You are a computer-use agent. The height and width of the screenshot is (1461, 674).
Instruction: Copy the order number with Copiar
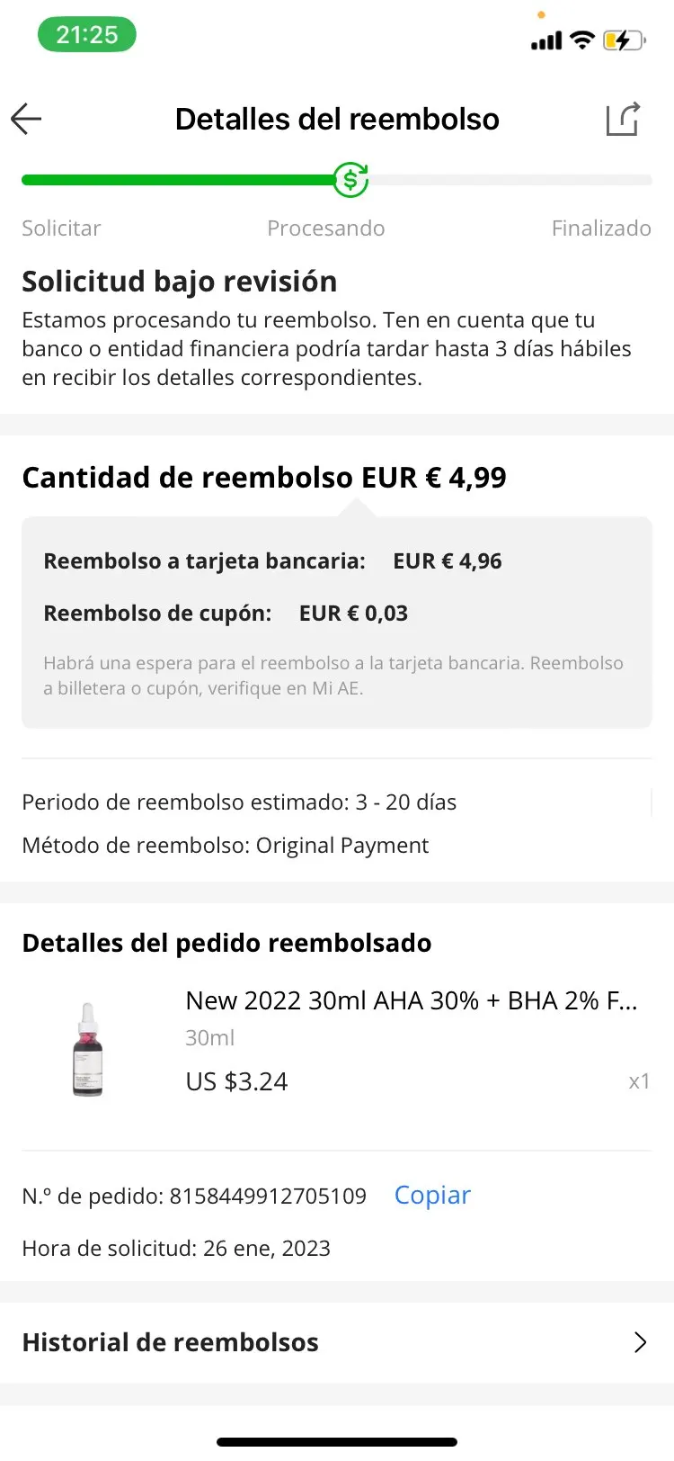coord(432,1195)
